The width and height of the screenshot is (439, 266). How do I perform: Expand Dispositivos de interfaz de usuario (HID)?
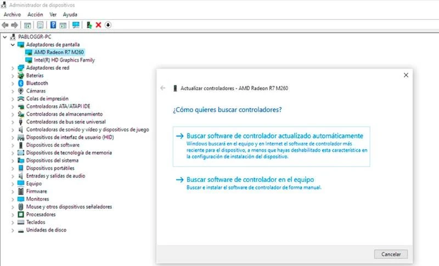pyautogui.click(x=13, y=137)
